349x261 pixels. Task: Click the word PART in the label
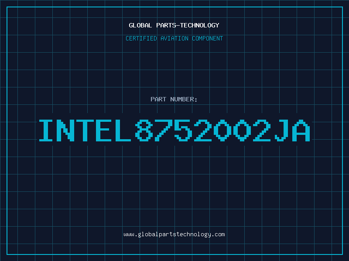pyautogui.click(x=158, y=99)
